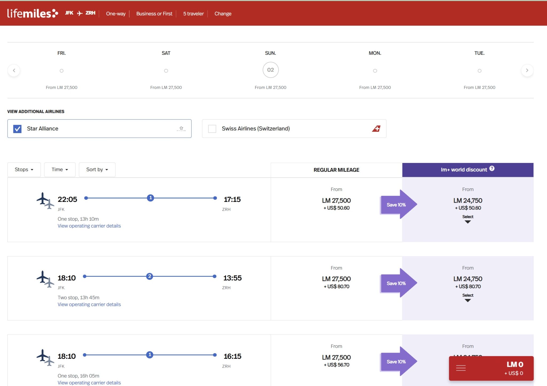Viewport: 547px width, 386px height.
Task: Select the Monday date radio button
Action: pyautogui.click(x=375, y=71)
